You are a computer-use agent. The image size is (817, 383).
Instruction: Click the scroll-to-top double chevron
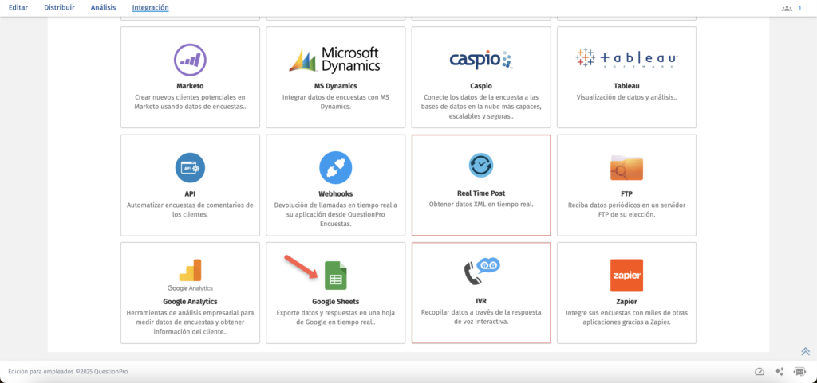click(x=805, y=351)
